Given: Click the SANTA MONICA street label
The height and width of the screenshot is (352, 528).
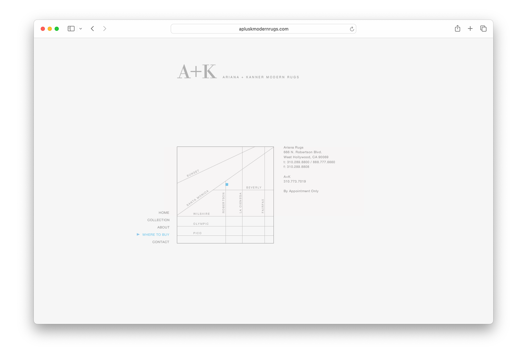Looking at the screenshot, I should (x=198, y=198).
